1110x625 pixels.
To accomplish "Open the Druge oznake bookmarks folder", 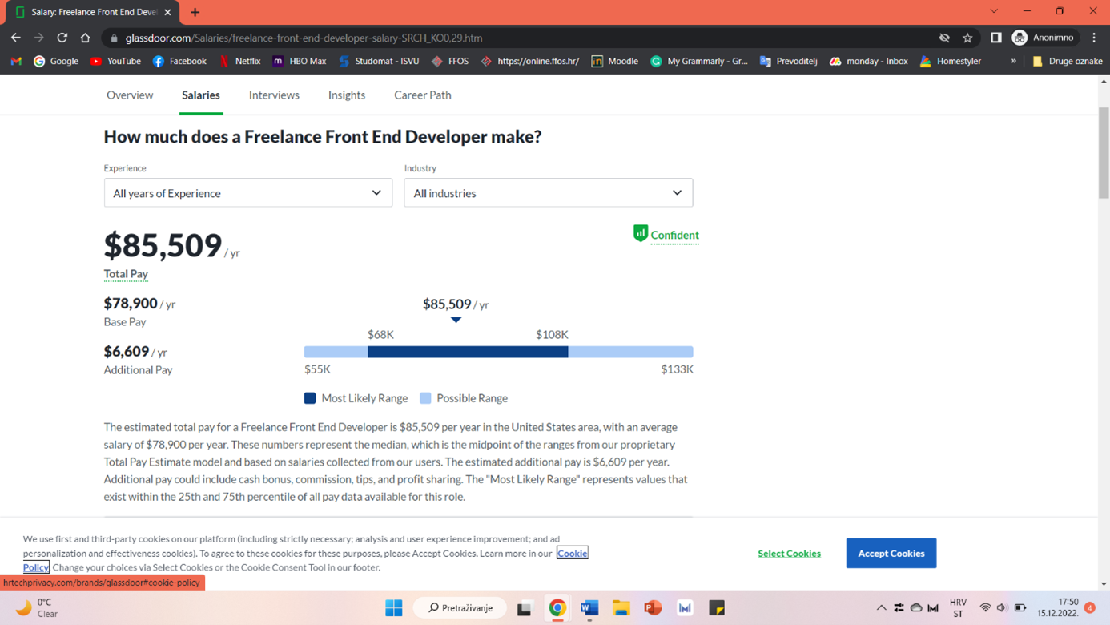I will 1068,61.
